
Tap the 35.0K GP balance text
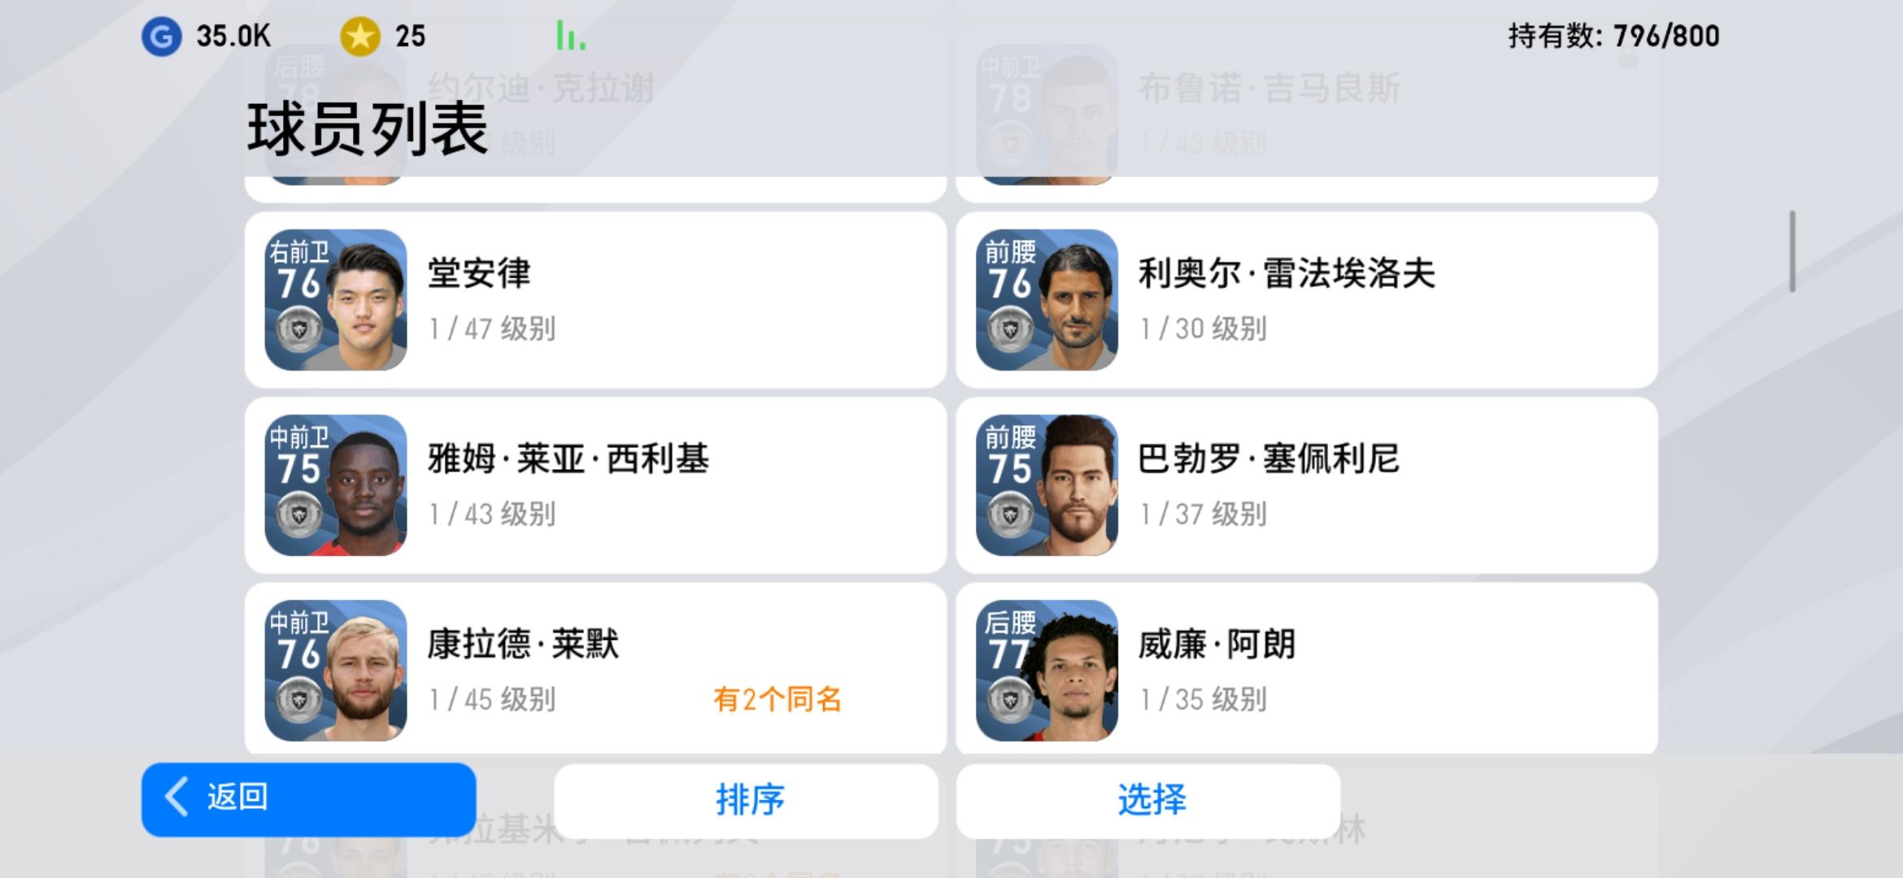tap(233, 37)
